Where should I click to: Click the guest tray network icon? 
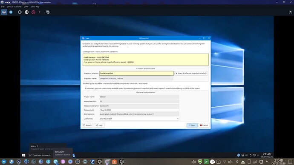click(x=254, y=155)
